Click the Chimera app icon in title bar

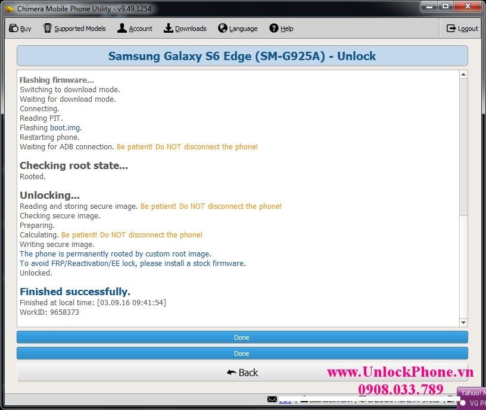[x=10, y=8]
